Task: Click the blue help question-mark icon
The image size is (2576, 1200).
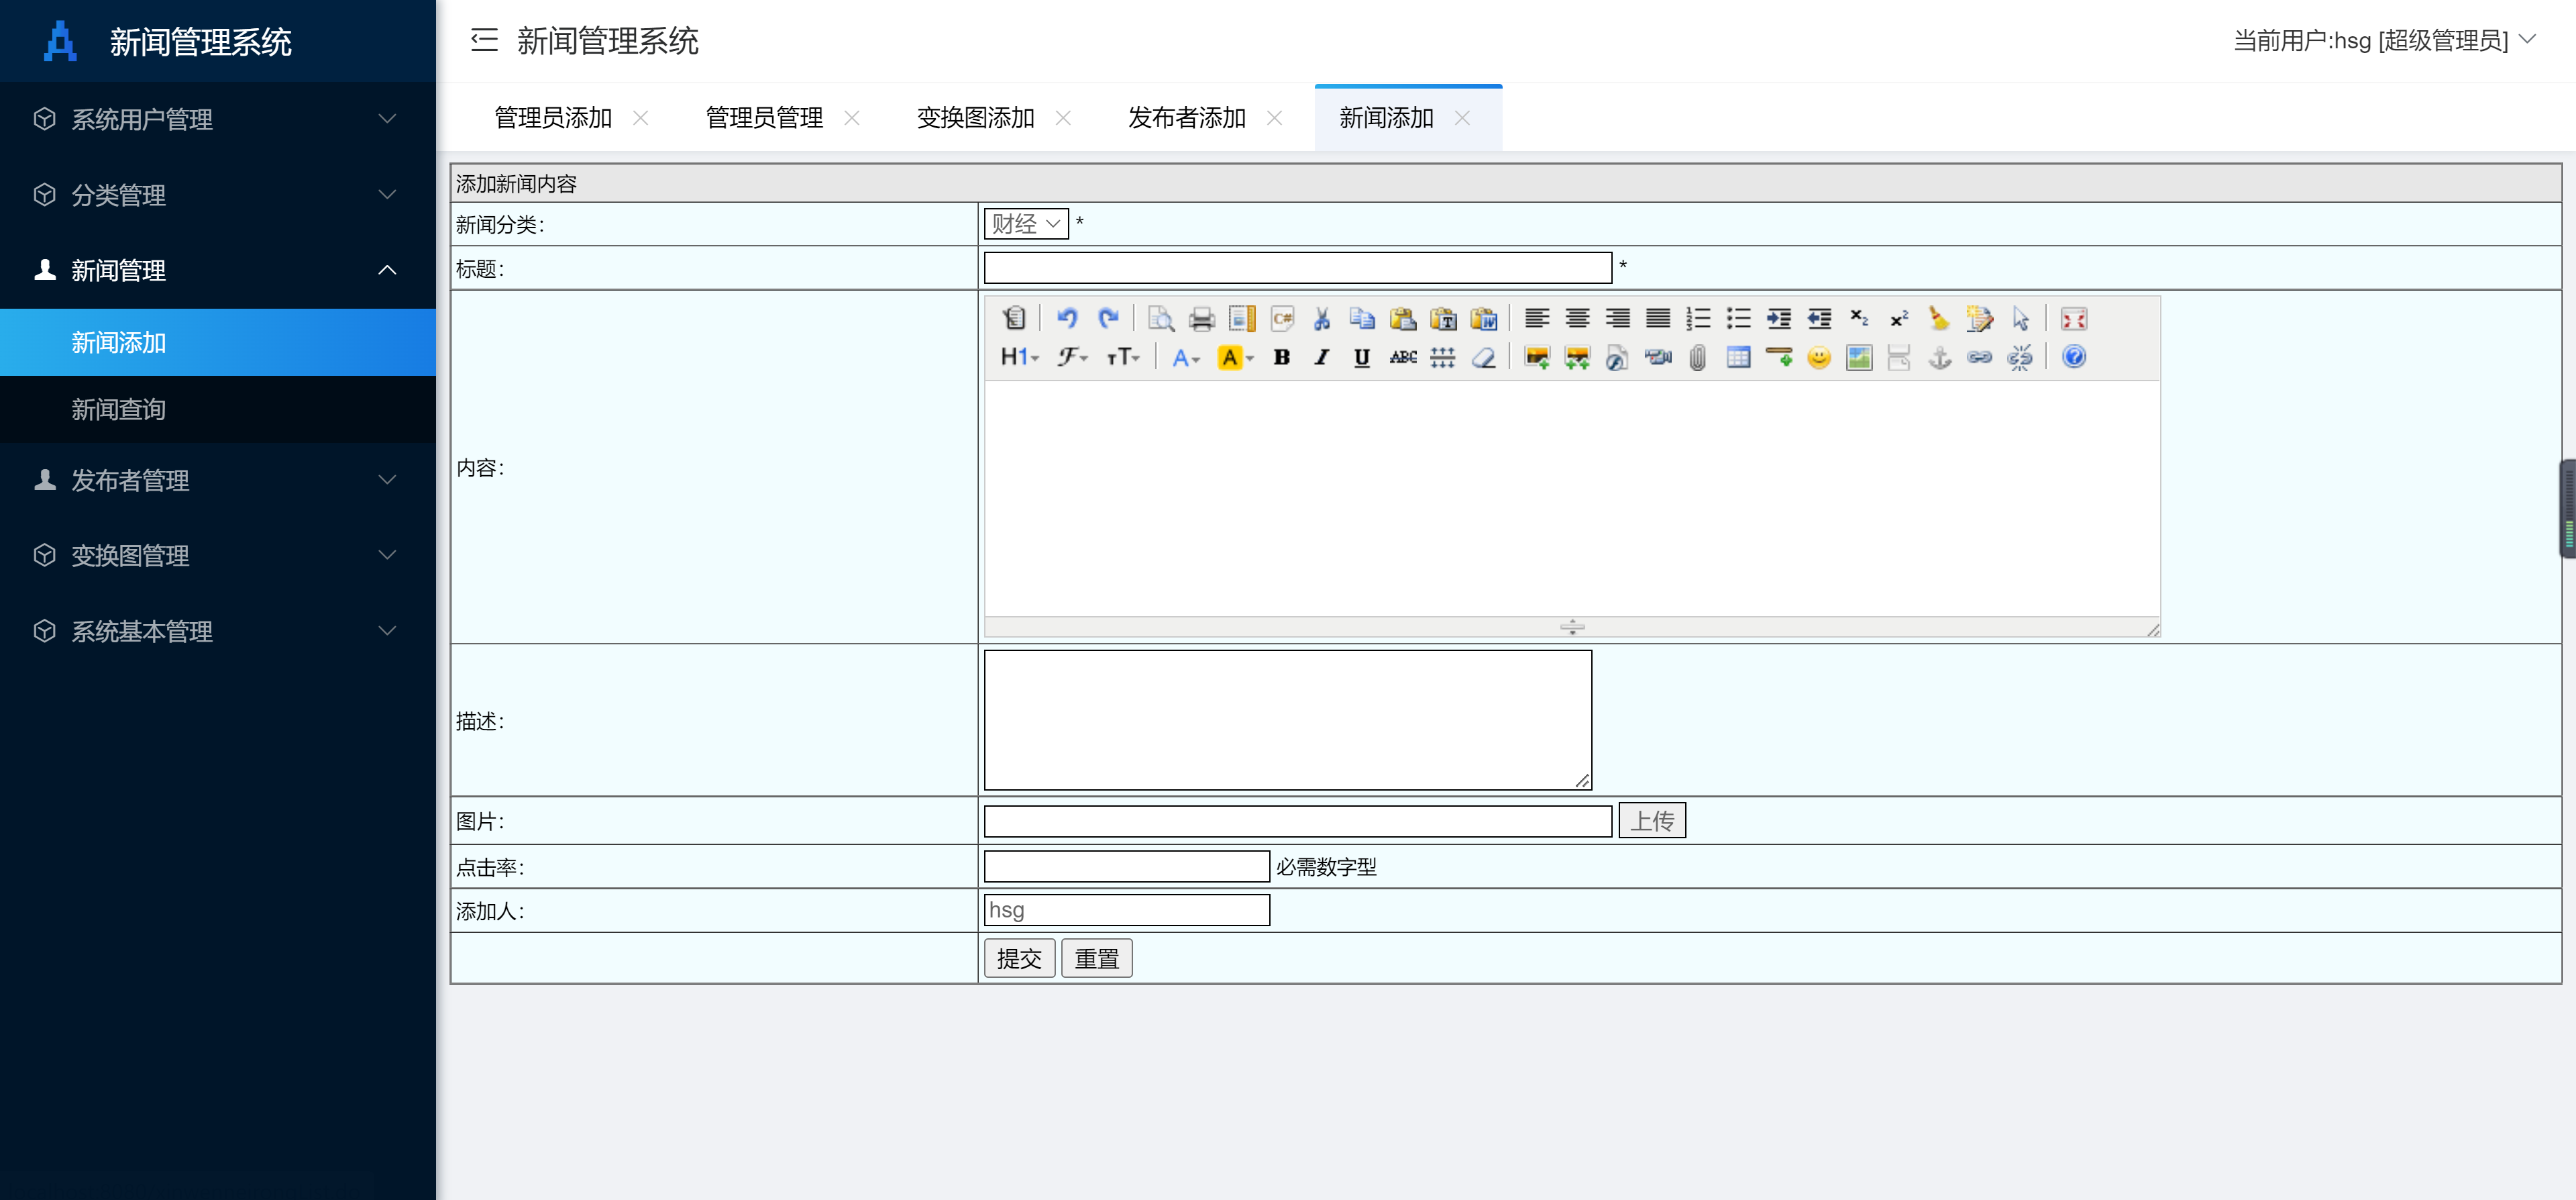Action: 2073,357
